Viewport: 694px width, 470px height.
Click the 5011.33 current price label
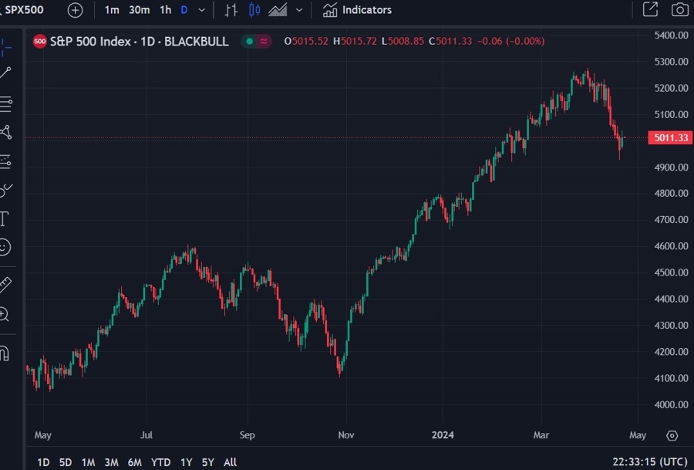coord(670,138)
